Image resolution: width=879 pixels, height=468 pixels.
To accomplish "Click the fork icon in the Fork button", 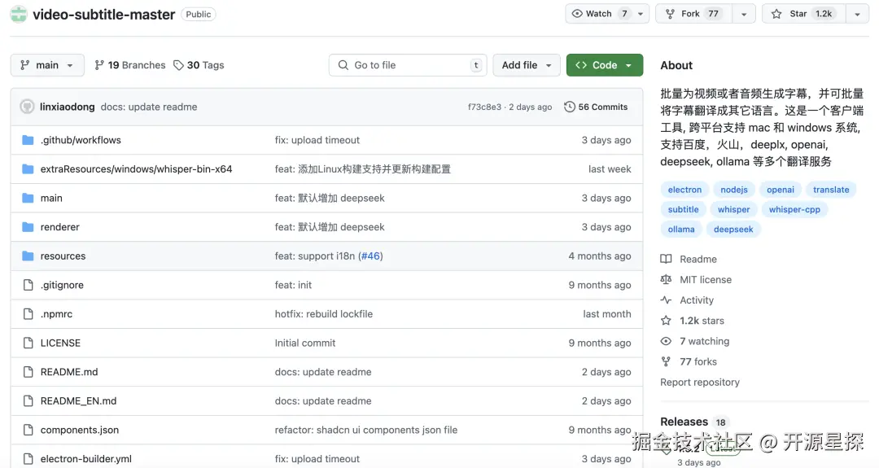I will (670, 14).
